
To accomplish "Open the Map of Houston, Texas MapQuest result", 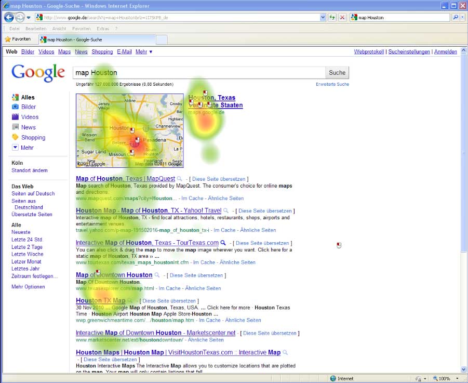I will pos(125,179).
